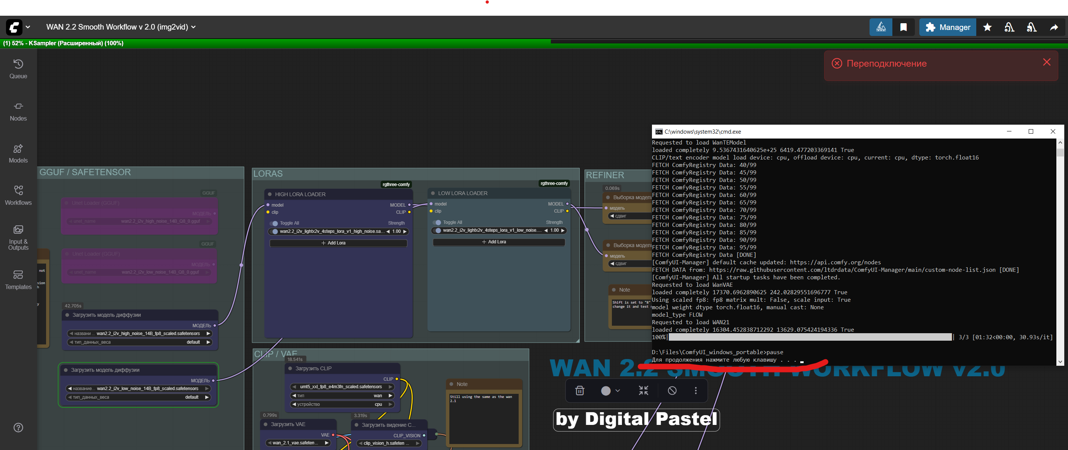1068x450 pixels.
Task: Open the Workflows sidebar tab
Action: point(18,195)
